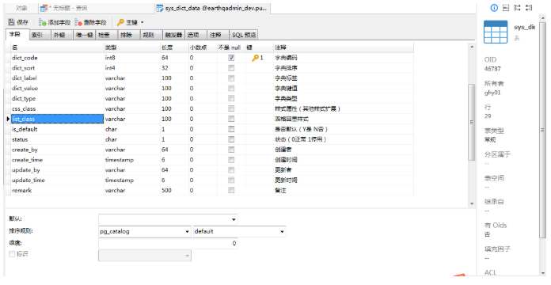Uncheck not-null for dict_code
The width and height of the screenshot is (551, 285).
click(x=231, y=58)
